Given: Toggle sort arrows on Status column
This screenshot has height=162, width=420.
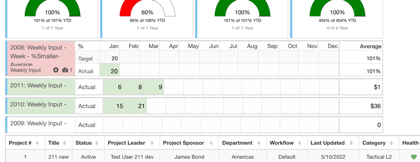Looking at the screenshot, I should pos(97,143).
